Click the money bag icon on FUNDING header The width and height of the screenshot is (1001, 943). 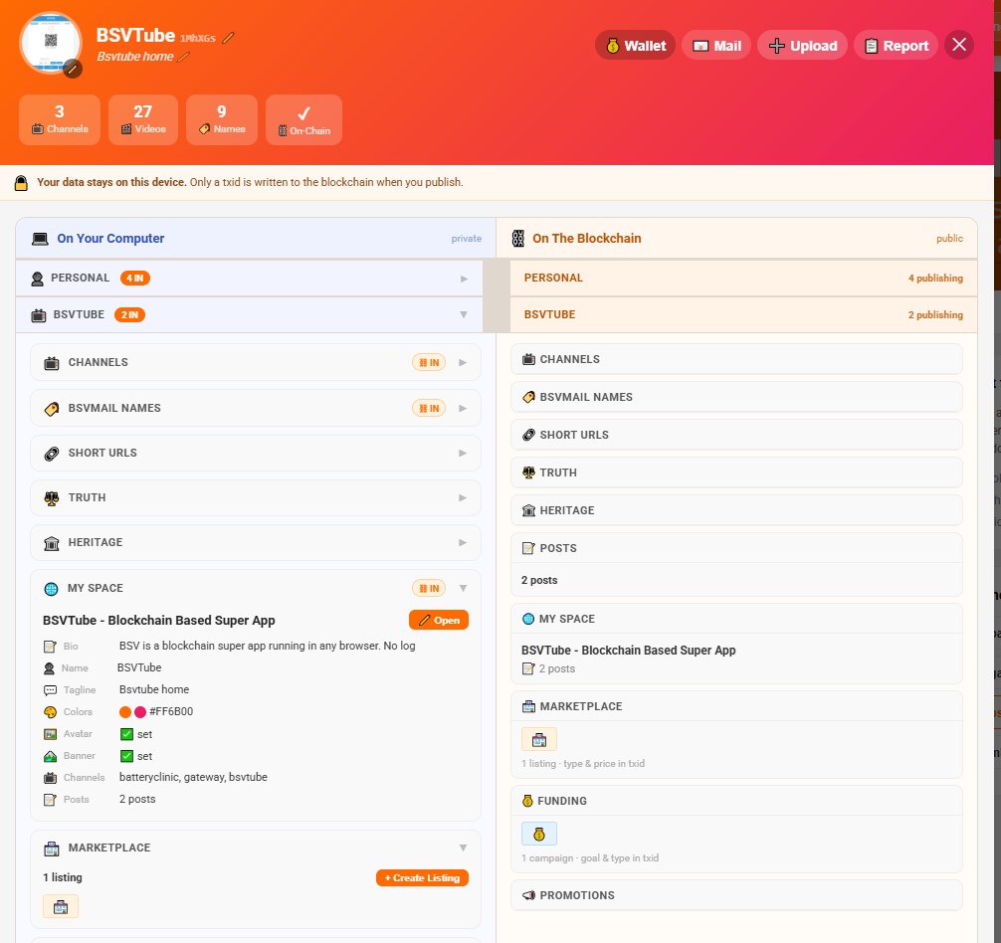527,801
